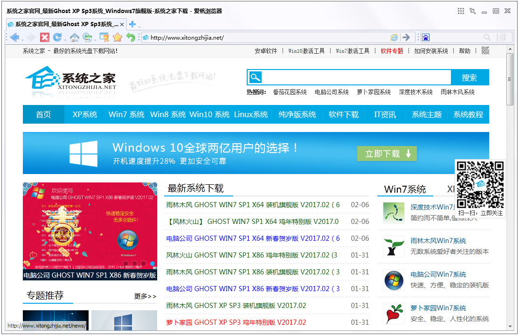Viewport: 519px width, 335px height.
Task: Click the 萝卜家园Win7系统 radish icon
Action: pos(394,314)
